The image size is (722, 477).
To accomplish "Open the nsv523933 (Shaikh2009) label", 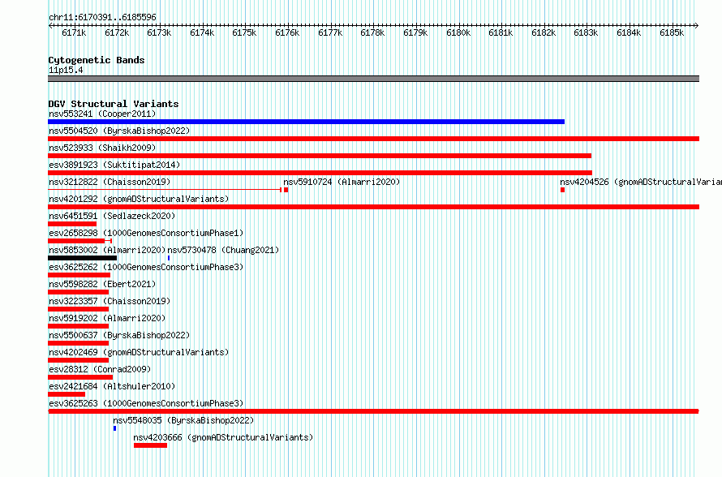I will pos(102,148).
